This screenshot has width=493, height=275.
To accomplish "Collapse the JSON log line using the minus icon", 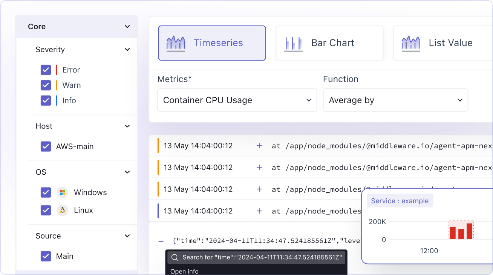I will click(x=161, y=241).
